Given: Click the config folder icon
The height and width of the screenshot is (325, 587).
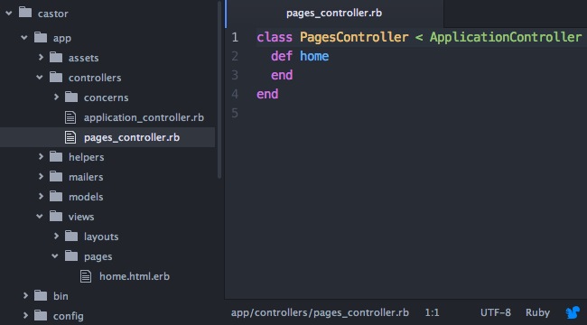Looking at the screenshot, I should pyautogui.click(x=41, y=315).
